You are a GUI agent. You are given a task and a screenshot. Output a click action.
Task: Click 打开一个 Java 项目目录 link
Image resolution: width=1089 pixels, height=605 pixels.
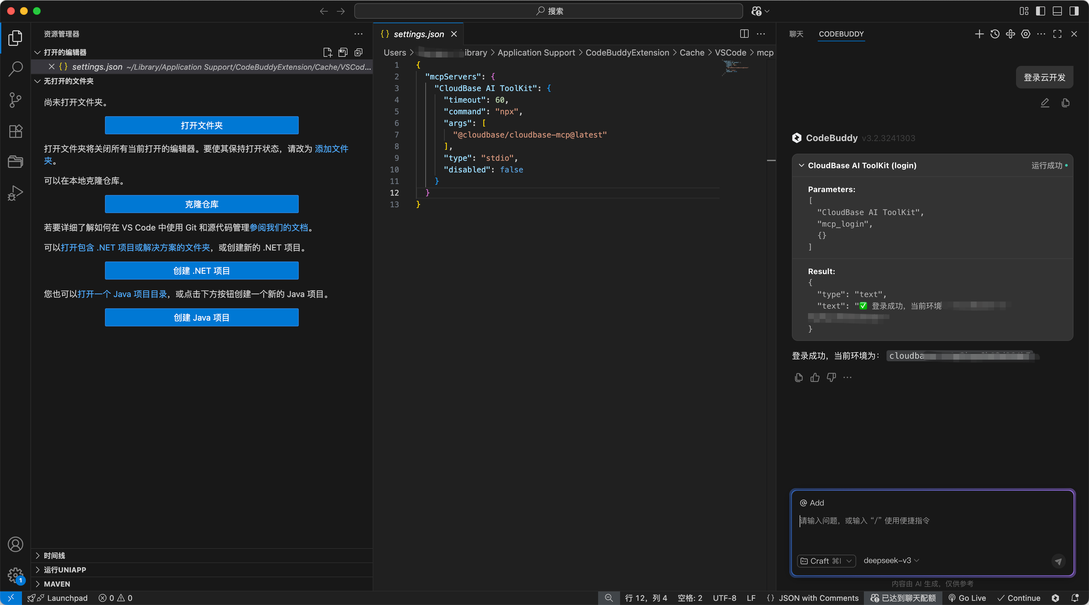coord(122,294)
